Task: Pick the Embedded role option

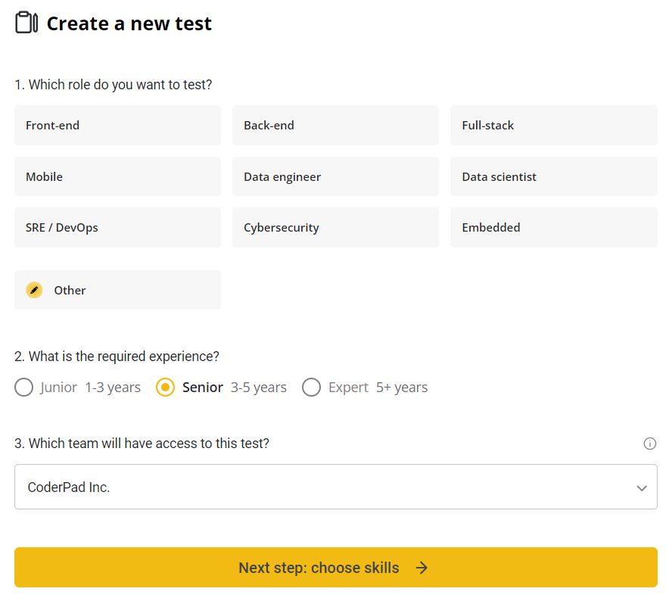Action: 553,227
